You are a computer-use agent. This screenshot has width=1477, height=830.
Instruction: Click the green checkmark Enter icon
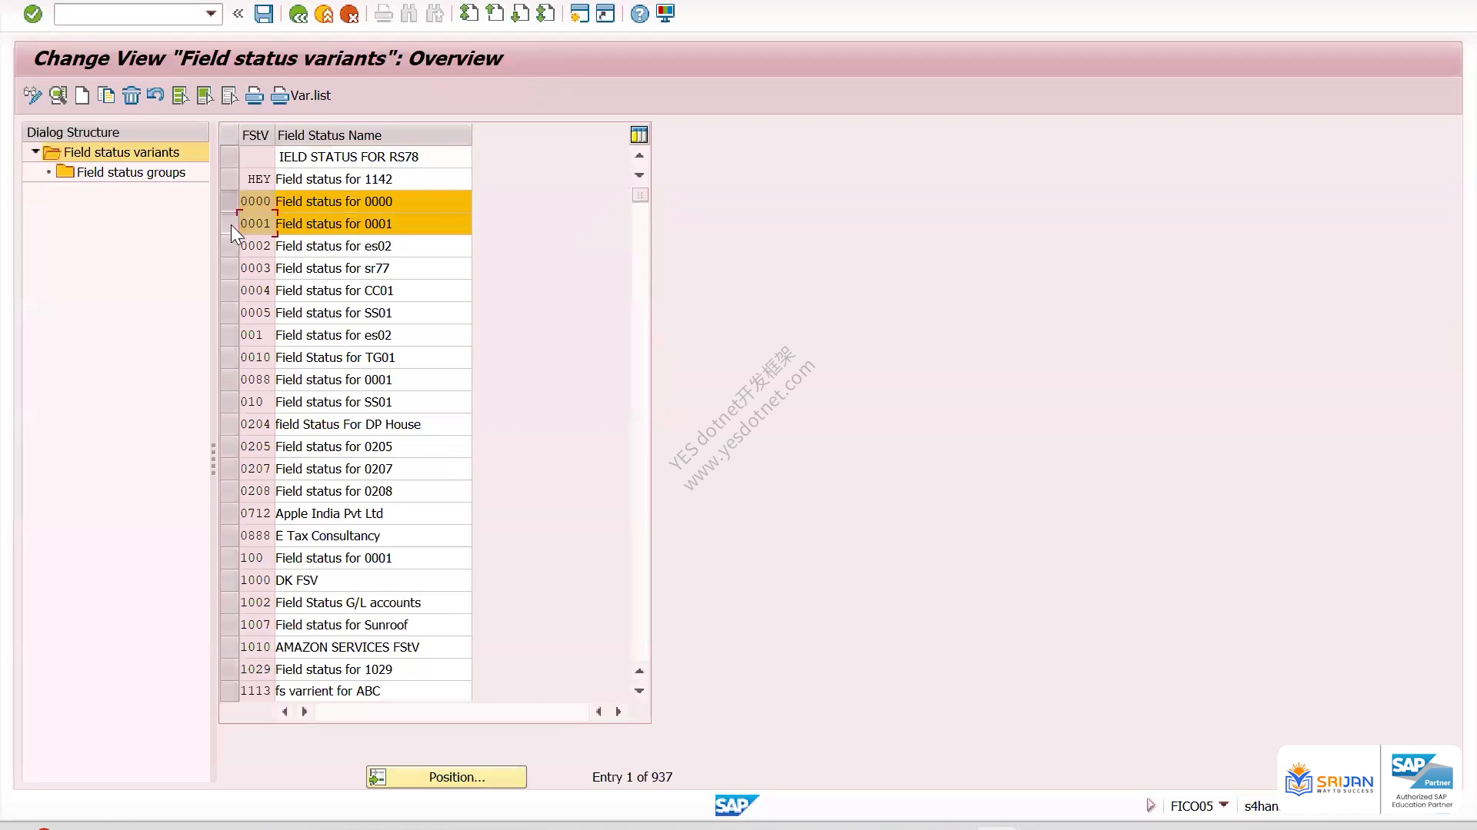click(32, 14)
